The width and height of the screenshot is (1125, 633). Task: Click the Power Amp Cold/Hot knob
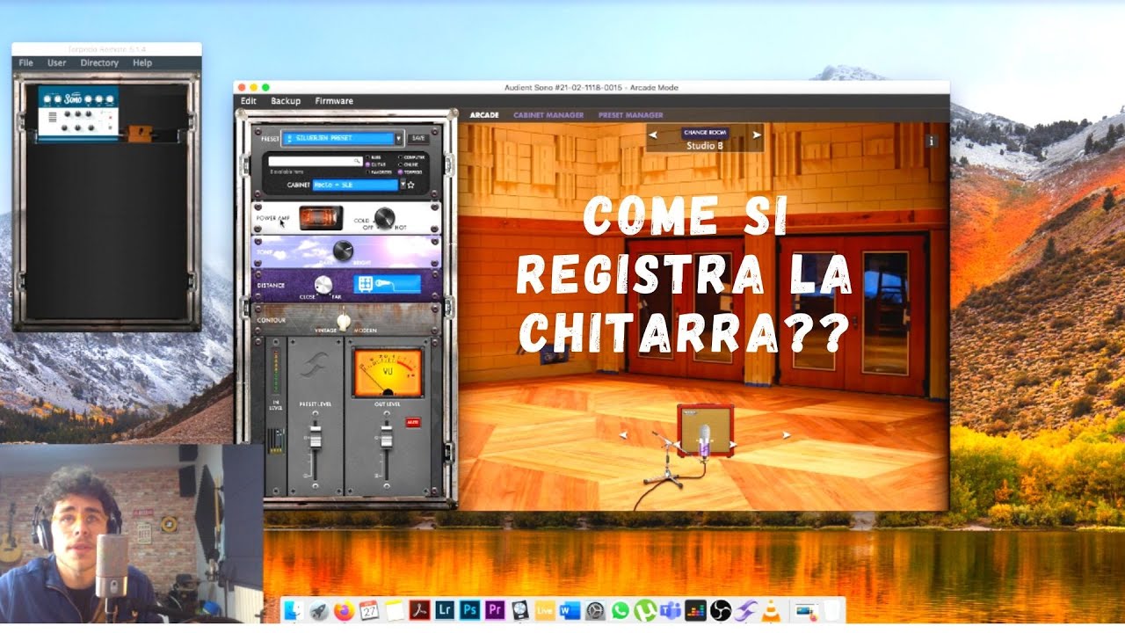tap(385, 218)
